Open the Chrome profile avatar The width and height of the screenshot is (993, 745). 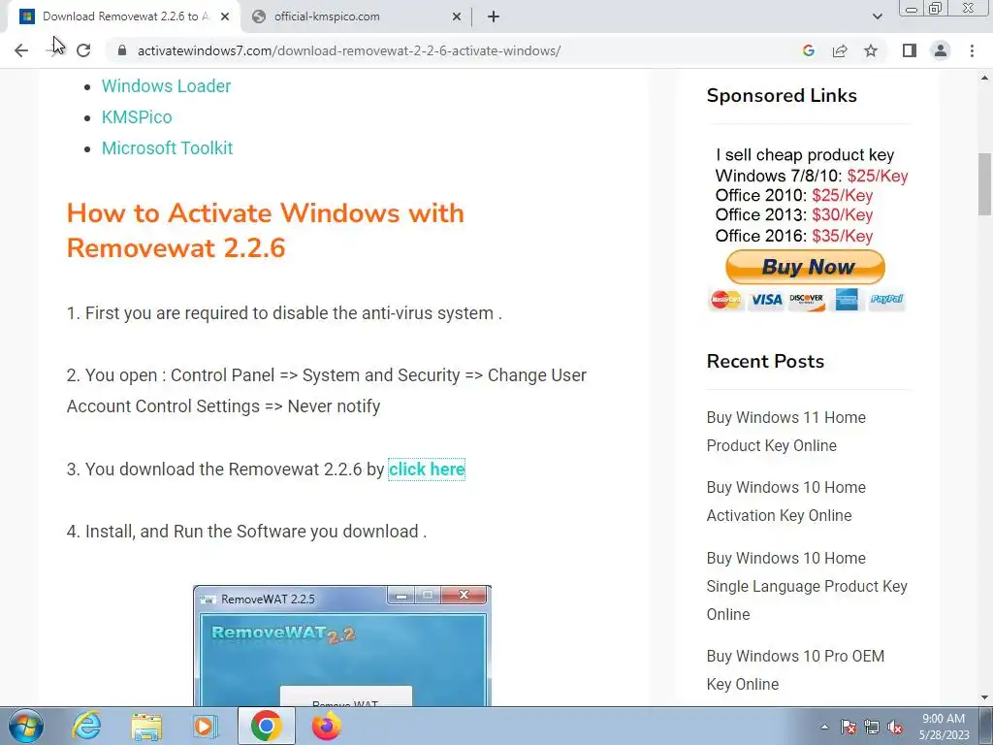click(941, 50)
